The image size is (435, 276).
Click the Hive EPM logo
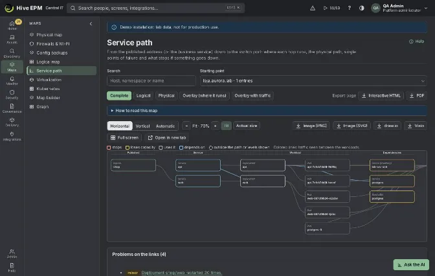click(x=9, y=8)
